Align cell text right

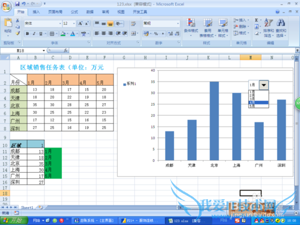tap(110, 33)
